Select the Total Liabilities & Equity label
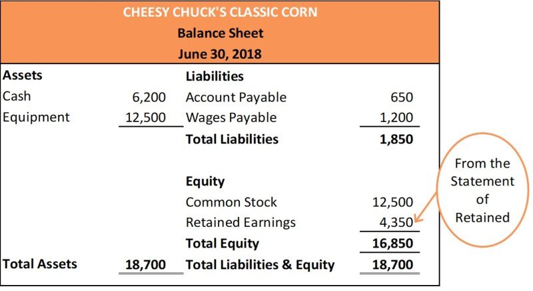This screenshot has height=291, width=533. click(x=260, y=265)
